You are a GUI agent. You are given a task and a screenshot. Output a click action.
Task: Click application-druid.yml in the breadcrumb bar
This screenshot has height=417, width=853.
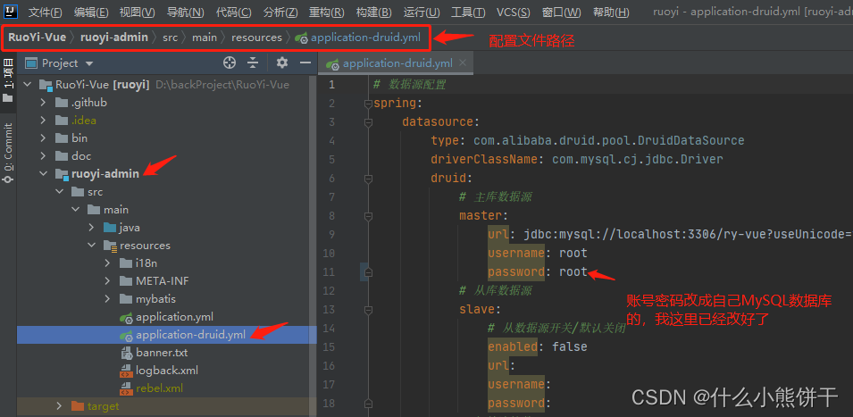[x=358, y=38]
